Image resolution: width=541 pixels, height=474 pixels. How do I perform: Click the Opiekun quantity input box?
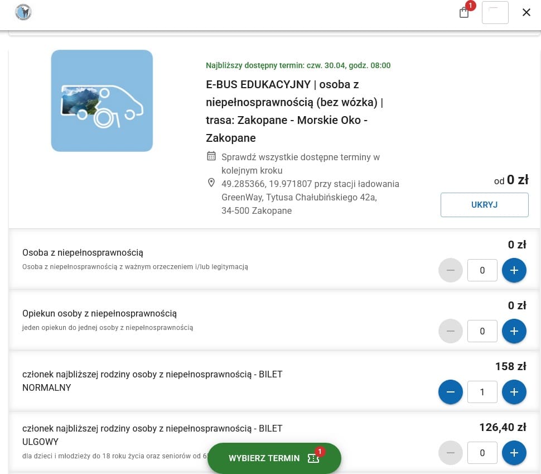click(x=482, y=331)
